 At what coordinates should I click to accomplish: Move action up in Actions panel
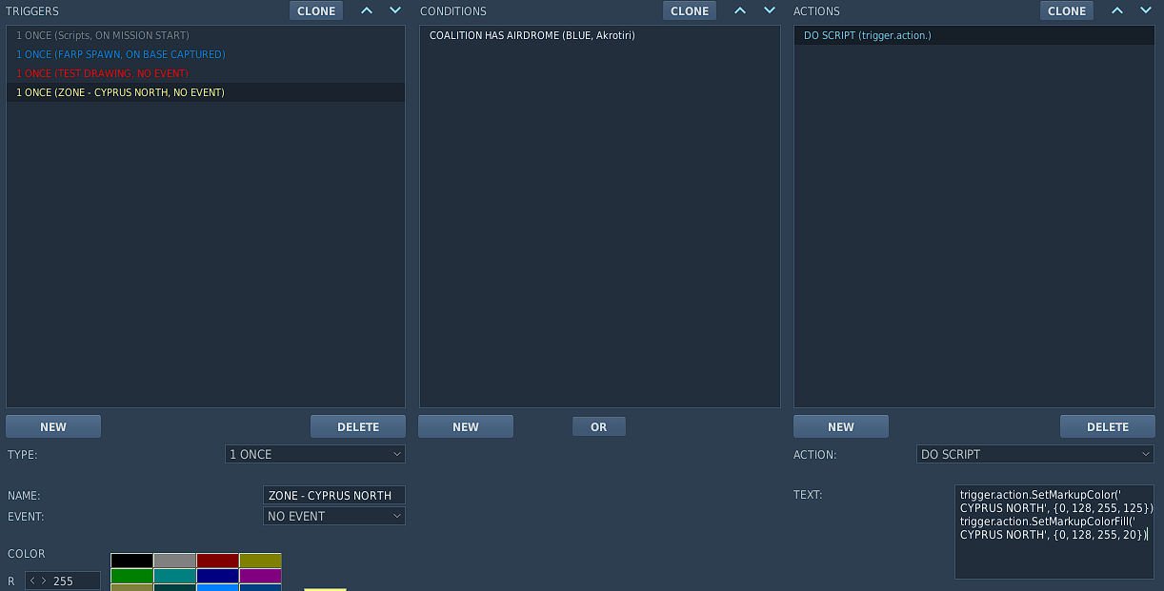pyautogui.click(x=1117, y=10)
